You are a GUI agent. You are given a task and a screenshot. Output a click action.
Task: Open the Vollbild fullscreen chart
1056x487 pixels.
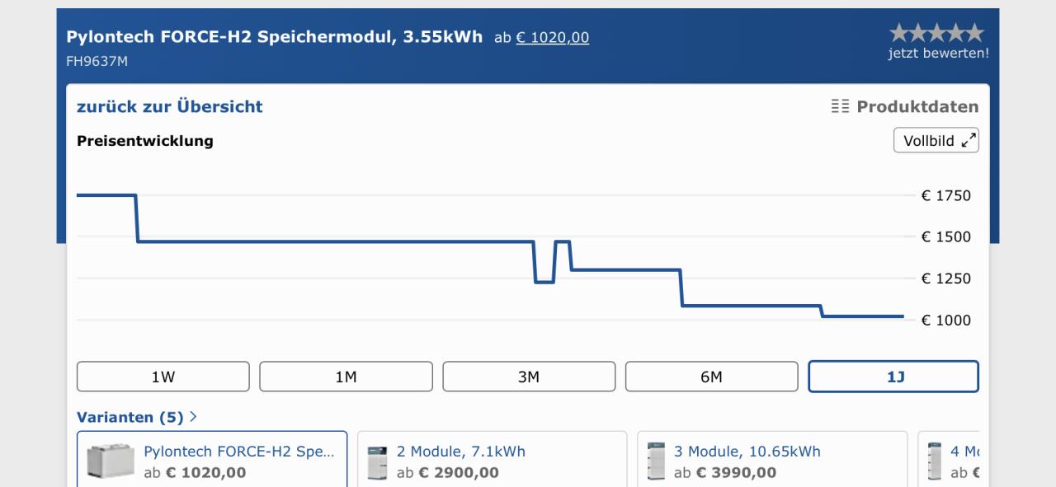pos(936,141)
